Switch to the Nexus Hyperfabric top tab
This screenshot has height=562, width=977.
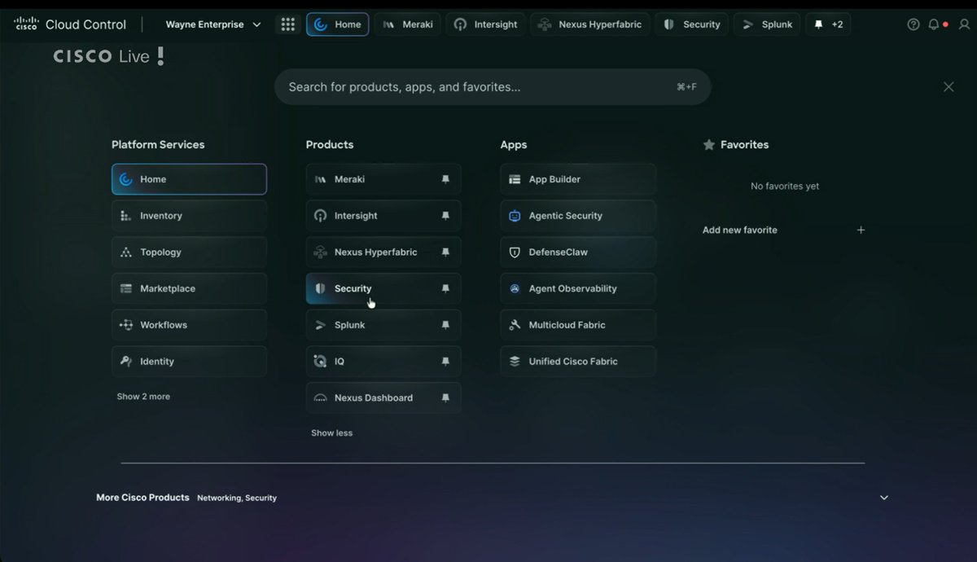[x=590, y=24]
